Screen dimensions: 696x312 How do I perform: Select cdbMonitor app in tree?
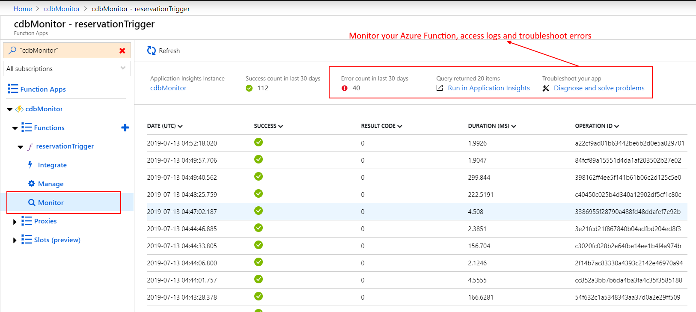pos(44,109)
